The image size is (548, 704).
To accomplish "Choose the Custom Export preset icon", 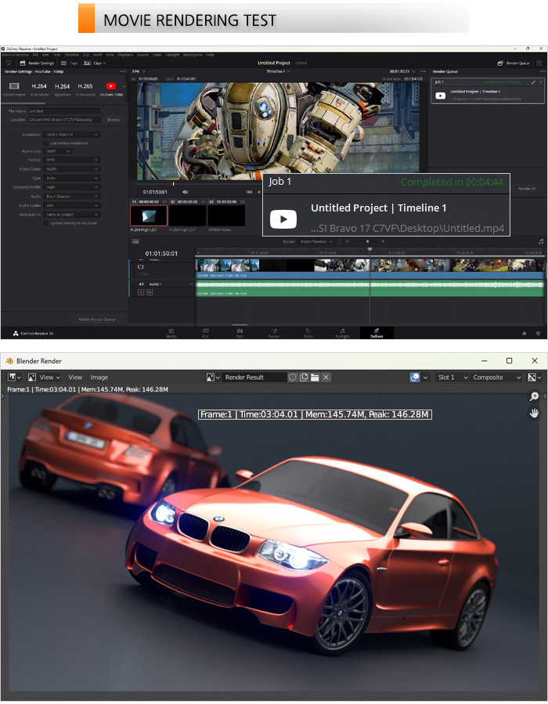I will pyautogui.click(x=14, y=87).
